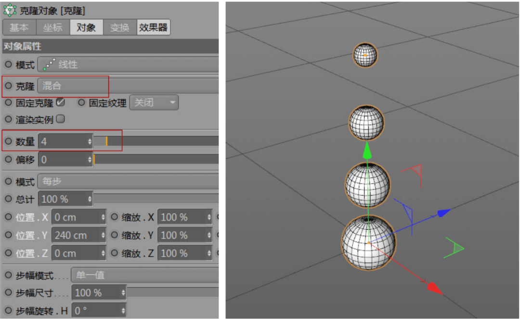Toggle the 克隆 keyframe circle
The height and width of the screenshot is (320, 520).
8,86
